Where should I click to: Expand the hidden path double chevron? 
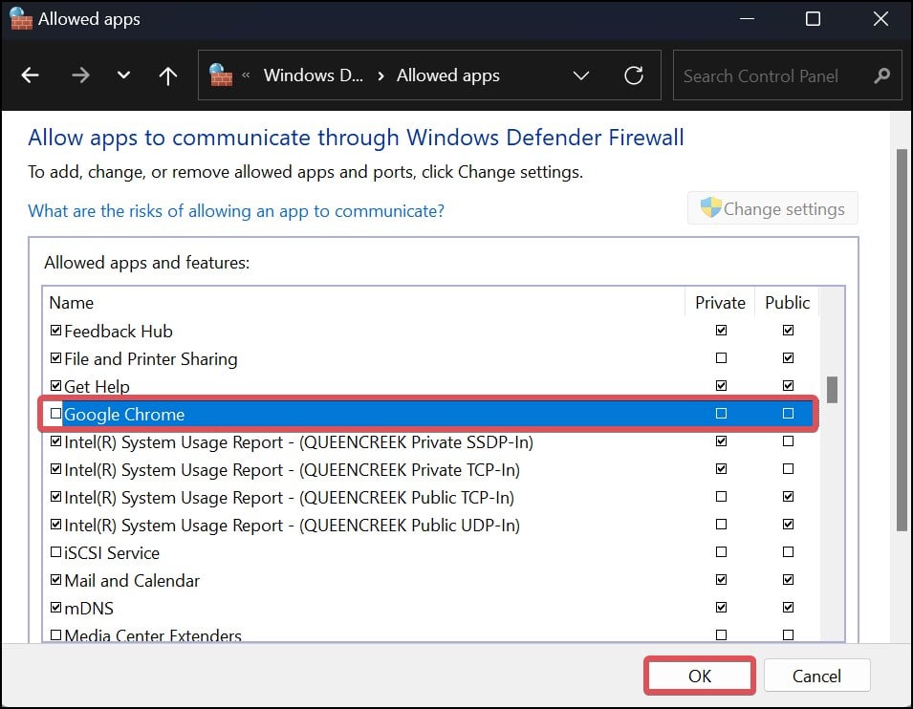pyautogui.click(x=246, y=75)
